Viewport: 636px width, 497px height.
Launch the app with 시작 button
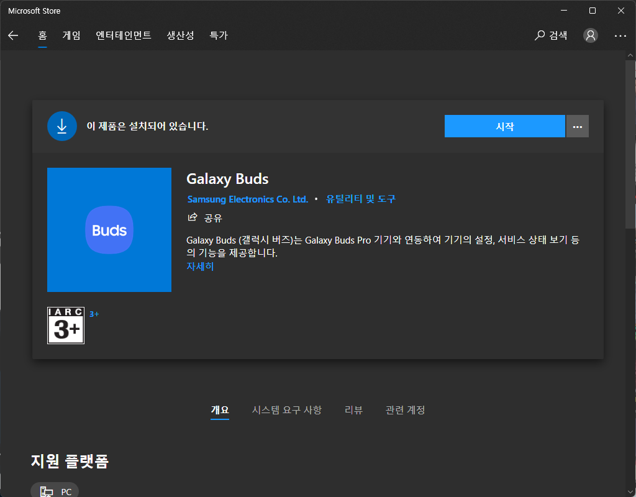504,126
